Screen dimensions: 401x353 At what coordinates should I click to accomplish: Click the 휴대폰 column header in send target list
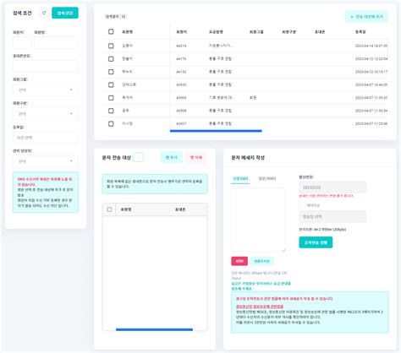pos(180,209)
